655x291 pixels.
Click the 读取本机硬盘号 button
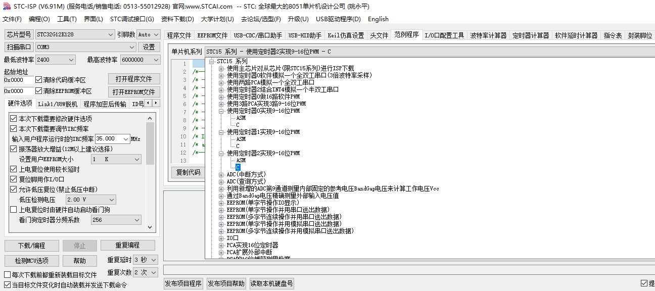point(271,284)
